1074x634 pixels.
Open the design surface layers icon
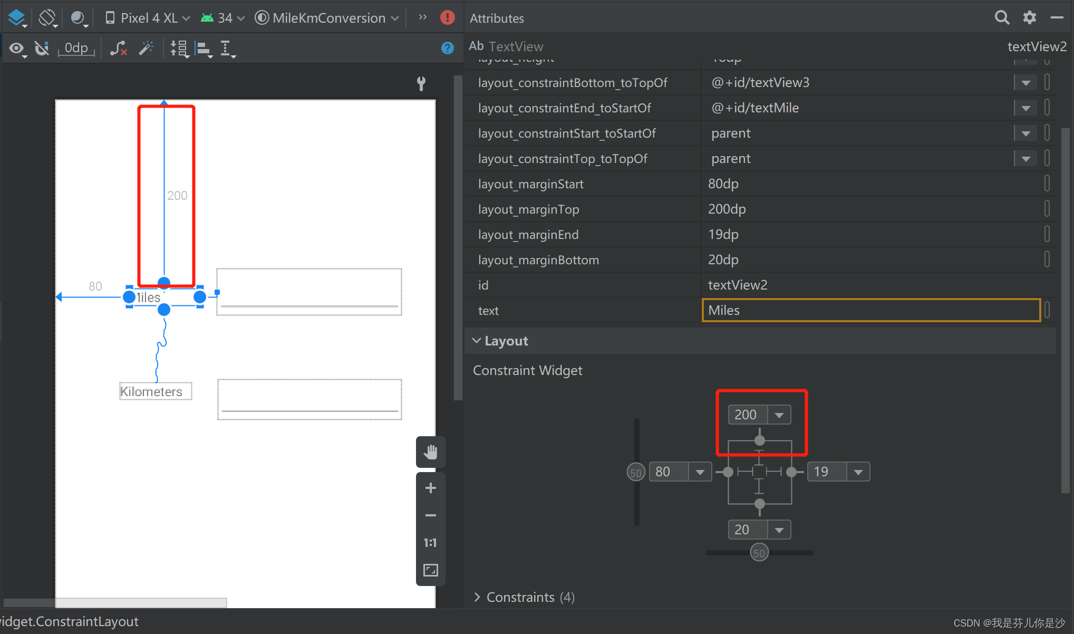(17, 18)
